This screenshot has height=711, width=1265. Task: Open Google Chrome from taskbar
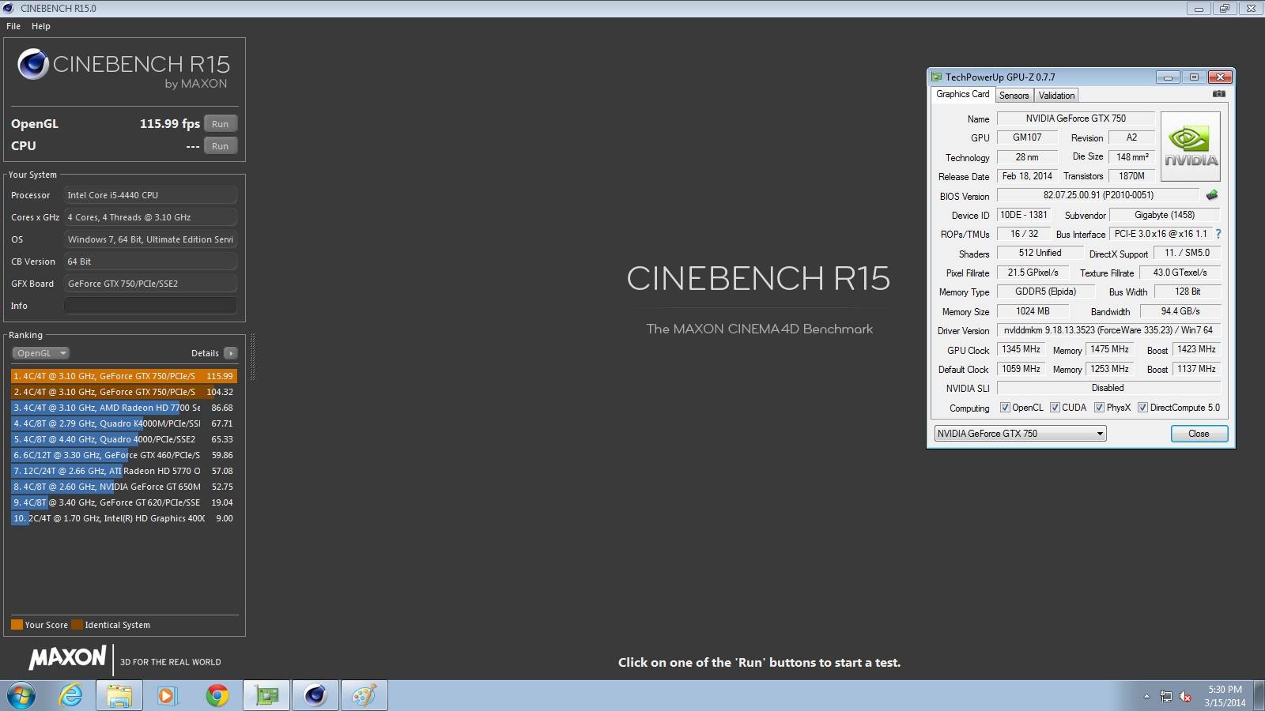coord(217,696)
